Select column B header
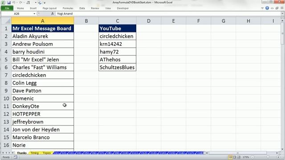The height and width of the screenshot is (160, 285). 86,21
